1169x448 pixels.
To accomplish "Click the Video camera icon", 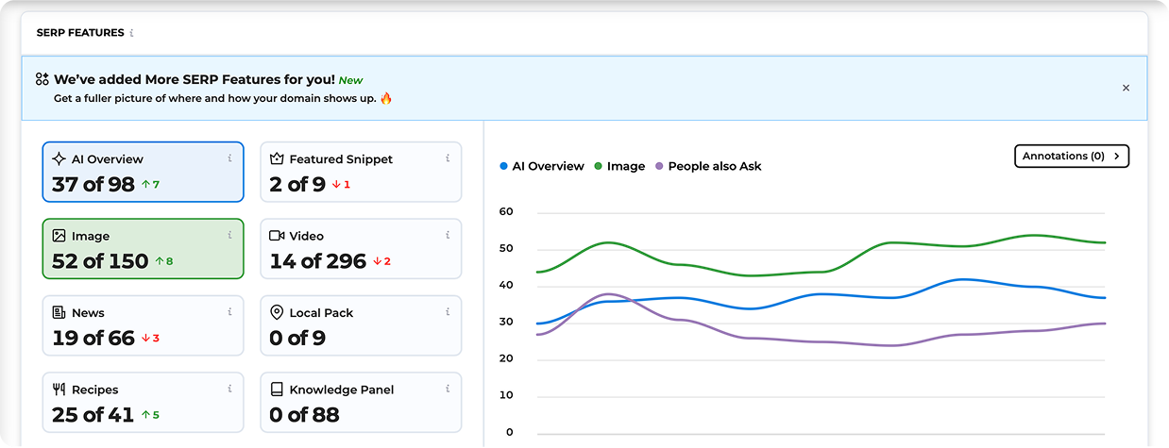I will pyautogui.click(x=277, y=236).
